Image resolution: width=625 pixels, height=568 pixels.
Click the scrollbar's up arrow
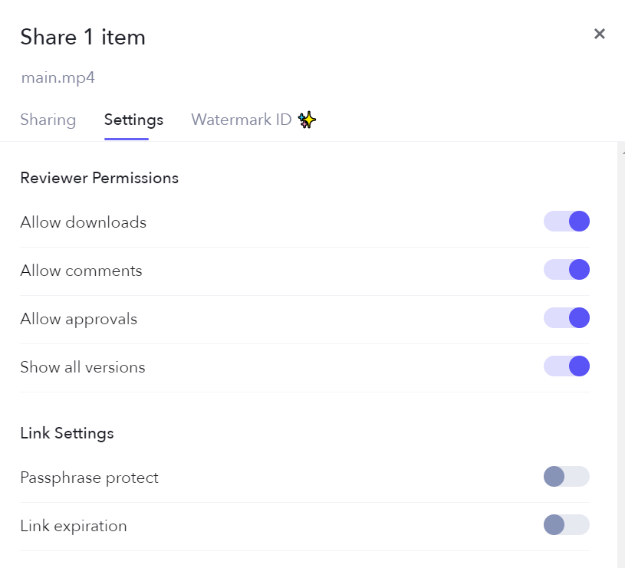(622, 152)
